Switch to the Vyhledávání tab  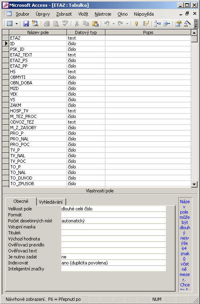click(x=51, y=202)
